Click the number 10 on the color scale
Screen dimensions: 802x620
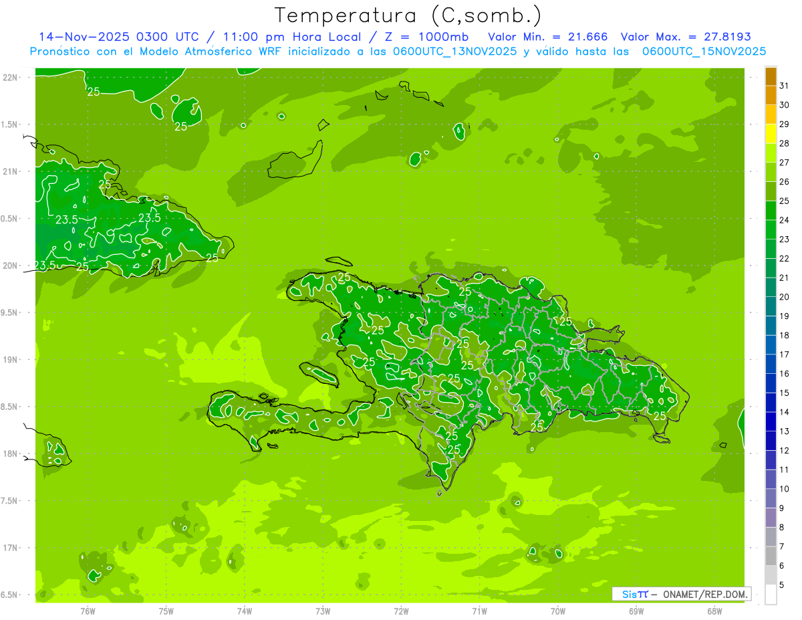pos(784,489)
